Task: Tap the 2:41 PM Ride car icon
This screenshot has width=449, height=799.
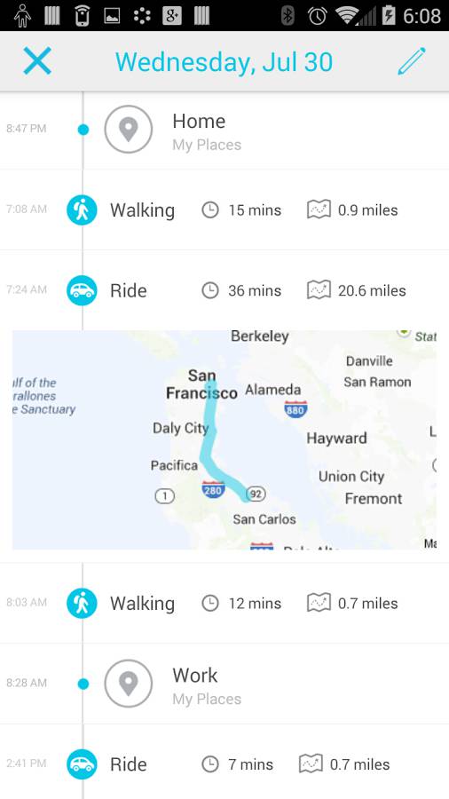Action: point(82,764)
